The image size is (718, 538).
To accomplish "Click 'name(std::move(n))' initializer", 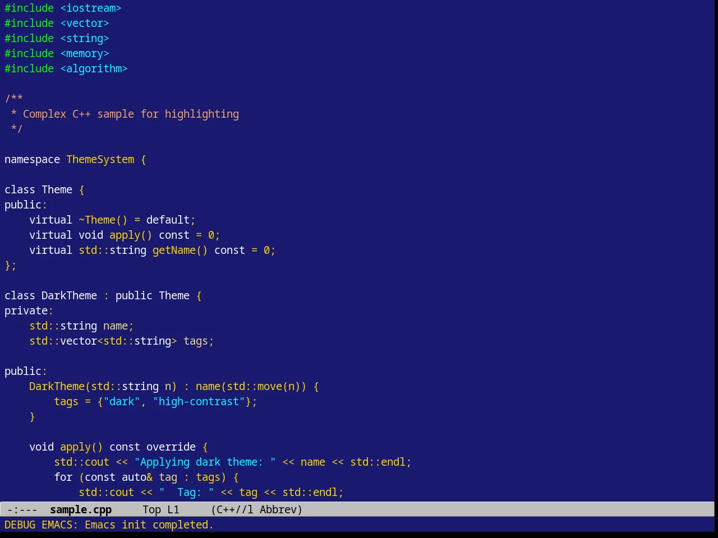I will [x=251, y=386].
